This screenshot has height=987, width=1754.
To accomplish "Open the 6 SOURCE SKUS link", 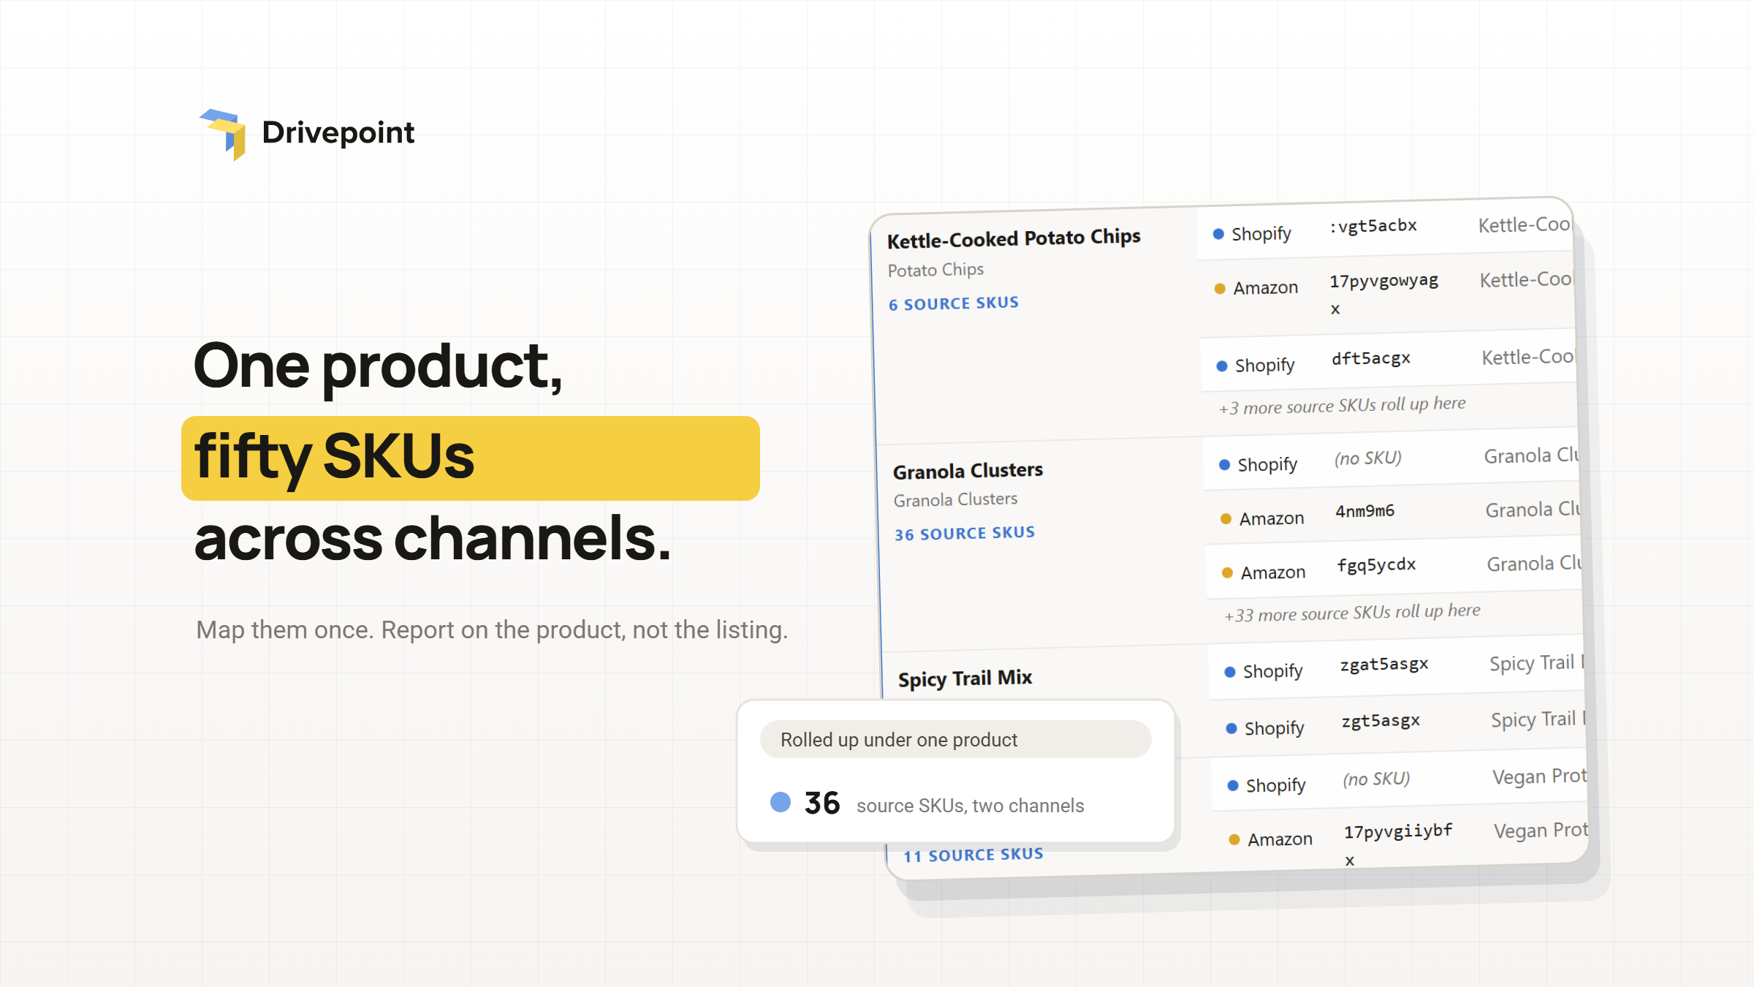I will pos(954,303).
